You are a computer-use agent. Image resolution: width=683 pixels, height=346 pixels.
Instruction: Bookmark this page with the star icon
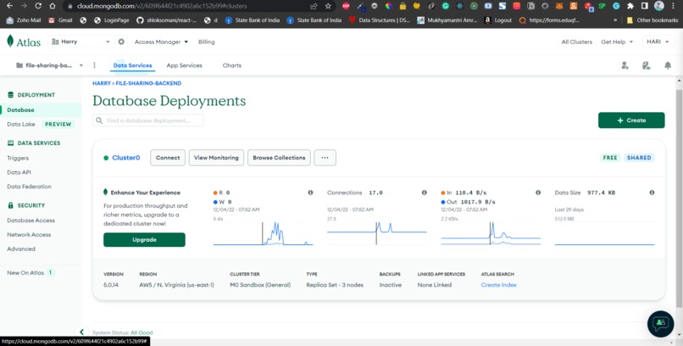click(x=328, y=6)
